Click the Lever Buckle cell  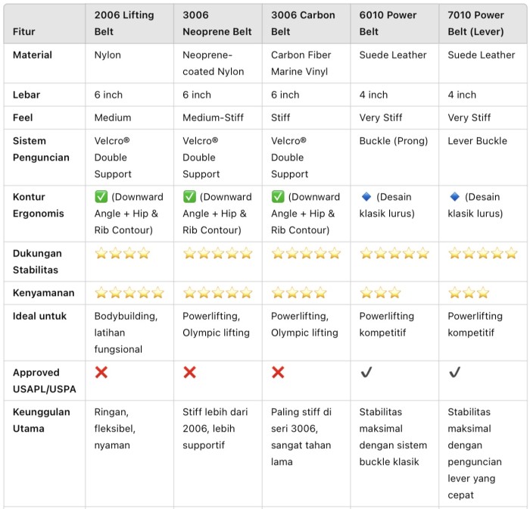(x=477, y=141)
